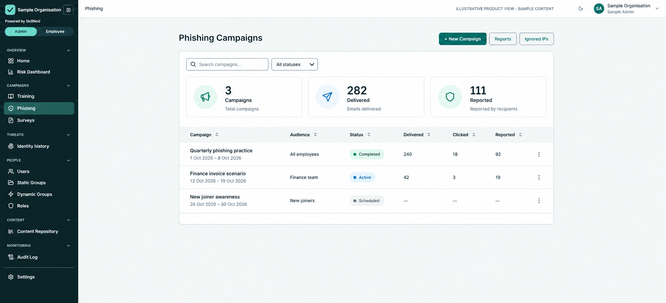The image size is (666, 303).
Task: Click the paper plane Delivered icon
Action: click(x=327, y=97)
